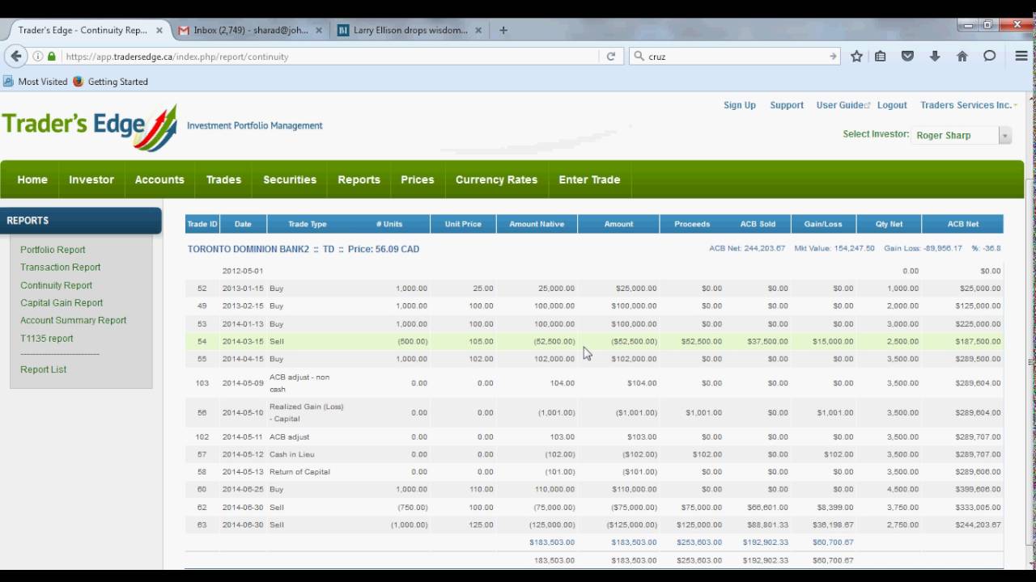Screen dimensions: 1036x582
Task: Open the Home menu item
Action: 32,179
